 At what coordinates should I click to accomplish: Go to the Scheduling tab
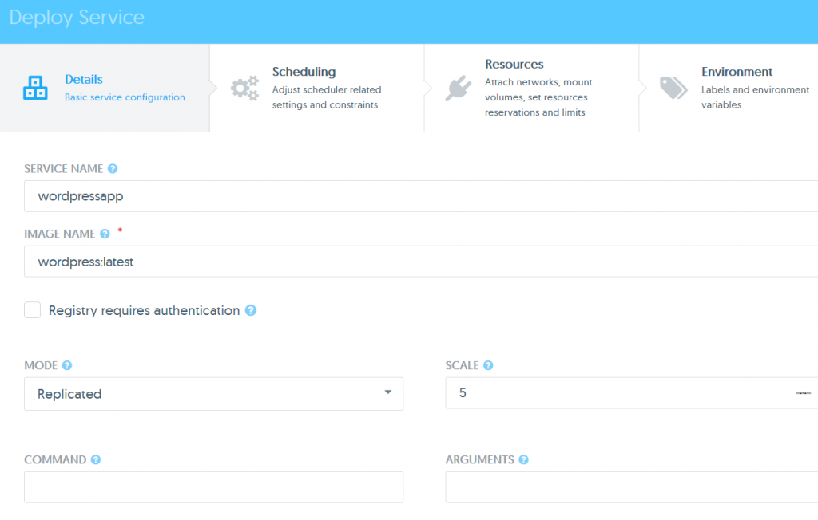click(317, 88)
